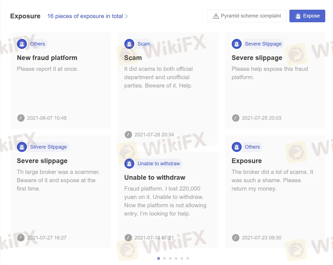Open the 'Unable to withdraw' exposure card

pos(168,200)
